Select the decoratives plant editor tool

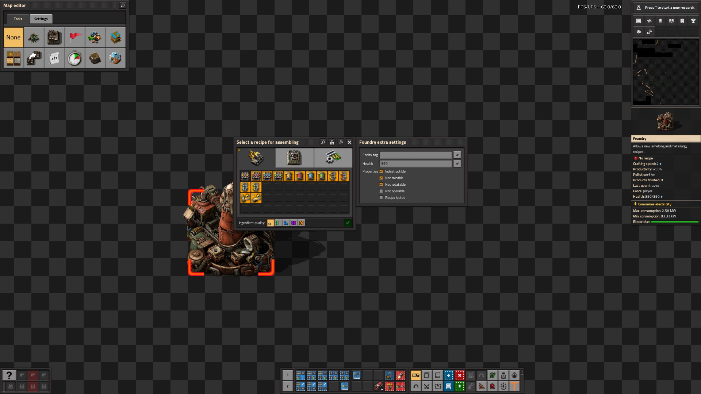pyautogui.click(x=34, y=37)
